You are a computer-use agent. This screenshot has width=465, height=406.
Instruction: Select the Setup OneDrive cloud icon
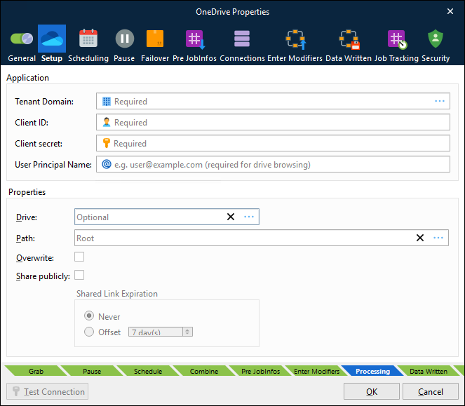point(52,39)
